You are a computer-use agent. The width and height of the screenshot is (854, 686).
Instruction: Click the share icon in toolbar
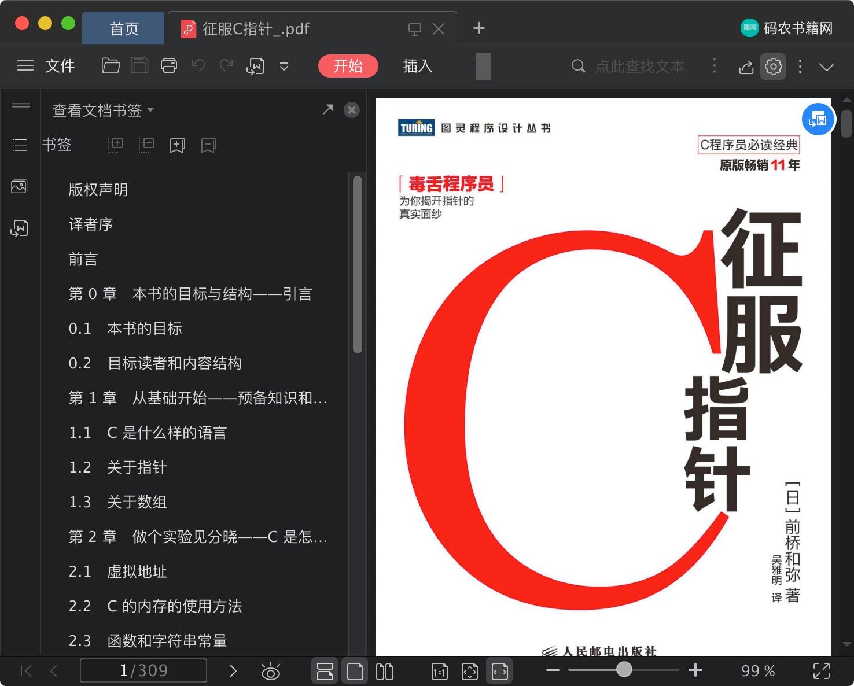[746, 67]
